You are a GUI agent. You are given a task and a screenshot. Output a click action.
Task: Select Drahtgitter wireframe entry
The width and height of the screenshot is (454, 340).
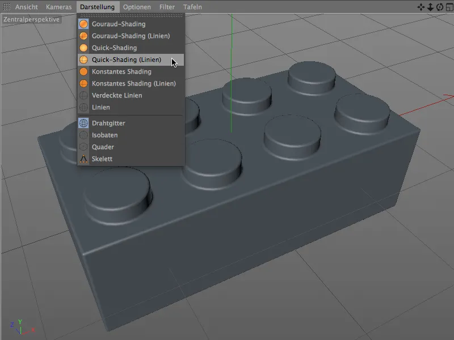click(x=131, y=123)
